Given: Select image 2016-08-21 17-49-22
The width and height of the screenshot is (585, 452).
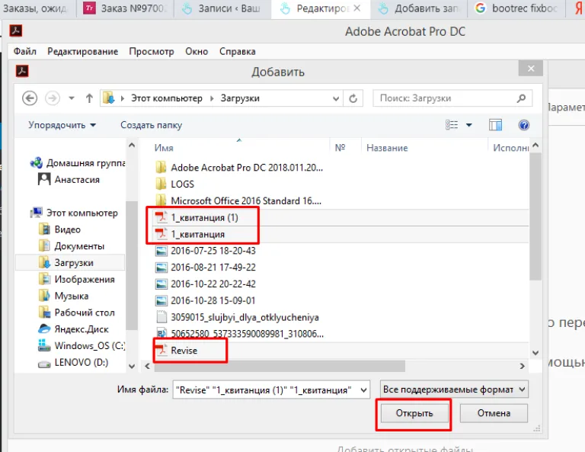Looking at the screenshot, I should (205, 268).
